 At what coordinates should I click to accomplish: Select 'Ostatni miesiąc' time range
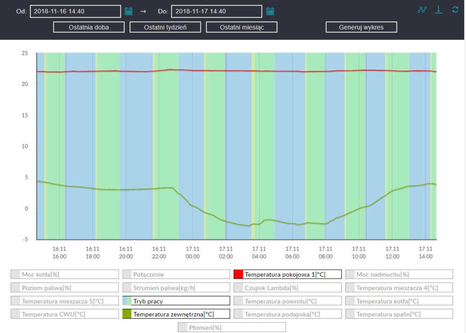click(241, 27)
